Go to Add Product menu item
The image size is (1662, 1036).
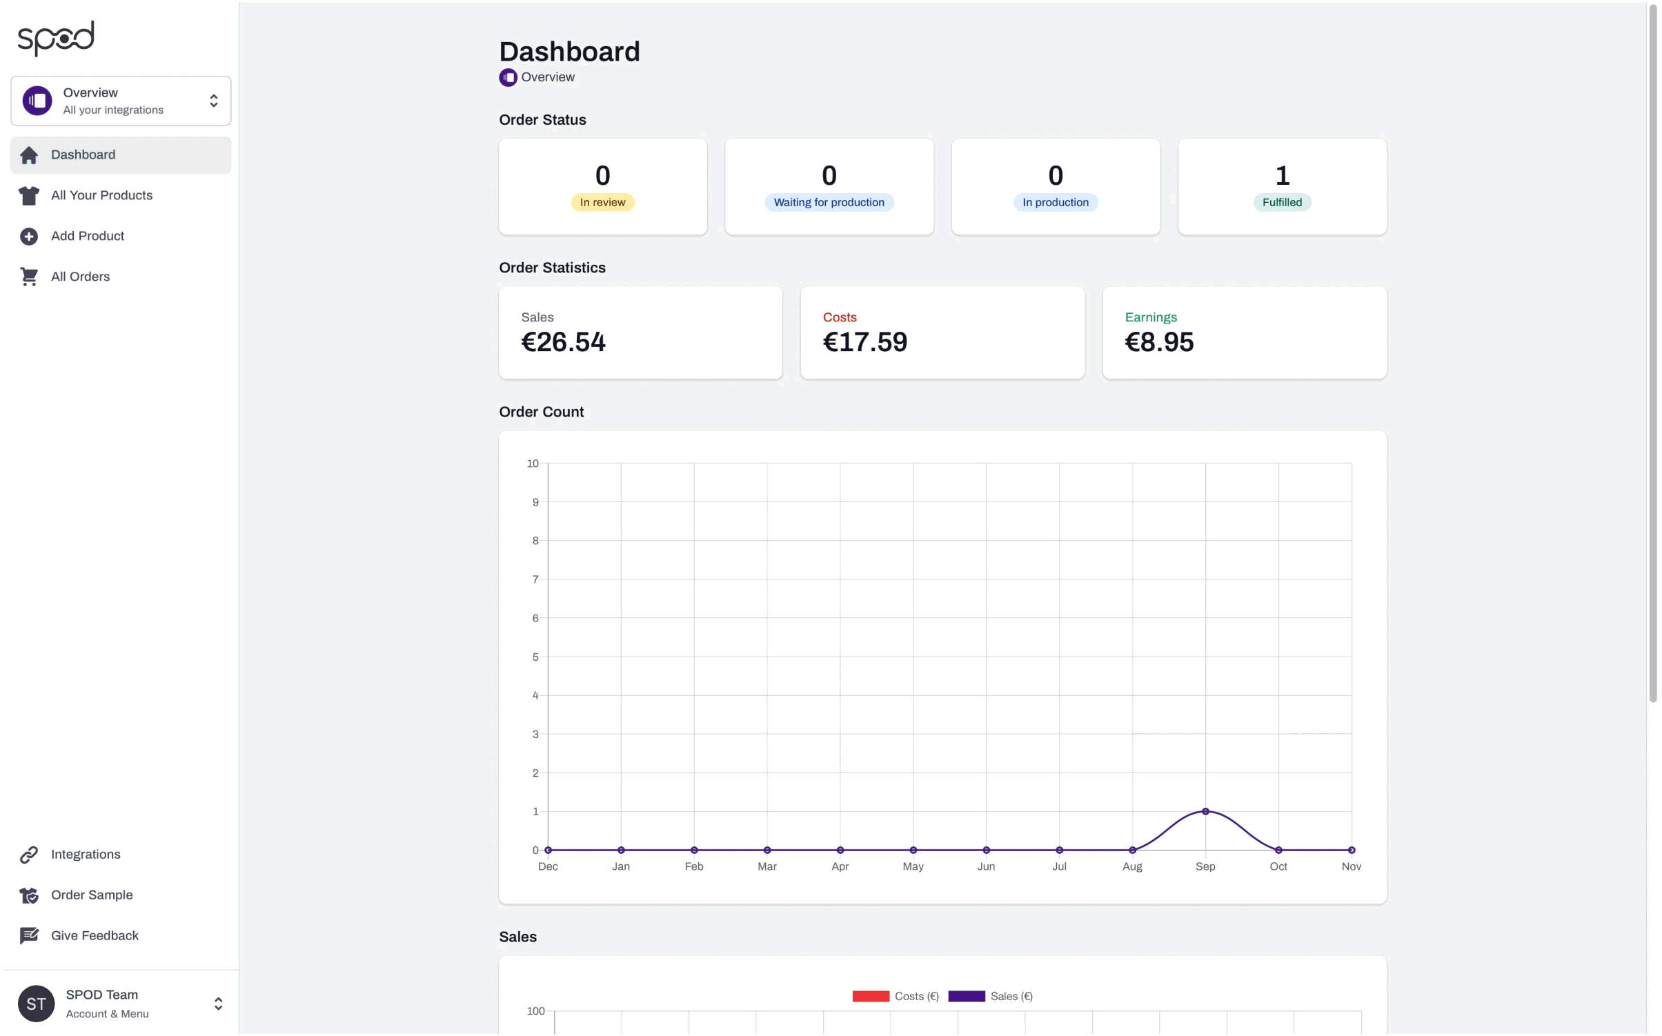point(88,237)
